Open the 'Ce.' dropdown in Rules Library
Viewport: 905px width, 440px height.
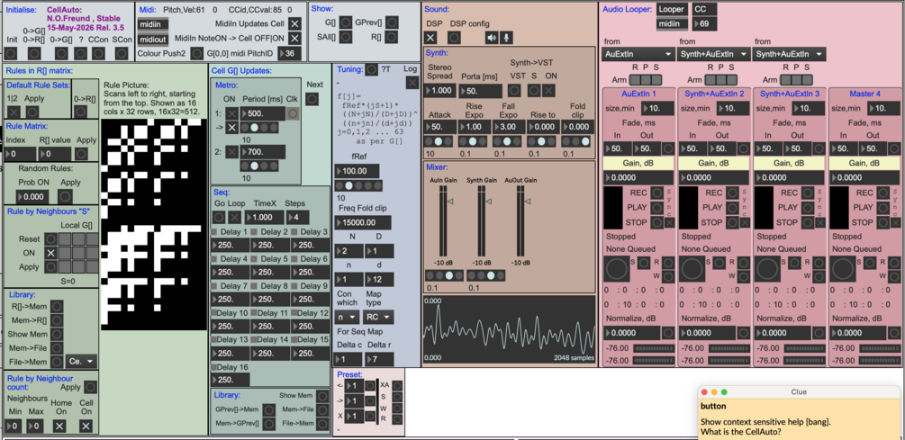(81, 362)
